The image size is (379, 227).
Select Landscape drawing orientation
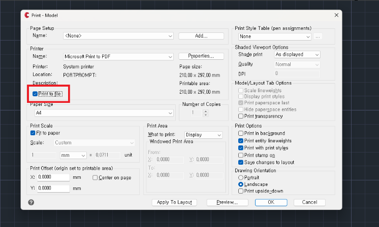point(241,184)
